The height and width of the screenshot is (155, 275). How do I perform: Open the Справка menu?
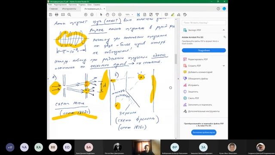[x=97, y=5]
